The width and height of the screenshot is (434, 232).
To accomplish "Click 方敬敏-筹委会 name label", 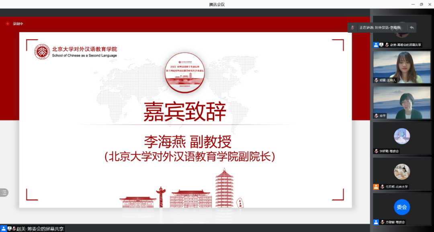I will pyautogui.click(x=395, y=222).
